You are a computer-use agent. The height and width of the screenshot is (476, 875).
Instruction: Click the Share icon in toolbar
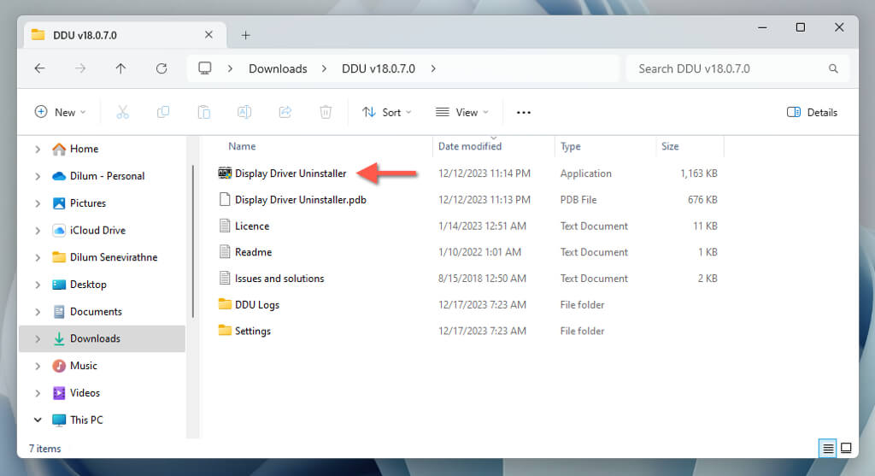pyautogui.click(x=285, y=112)
